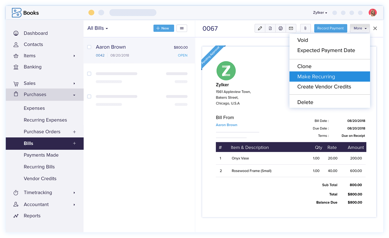The width and height of the screenshot is (389, 238).
Task: Click the Dashboard gauge icon
Action: (x=16, y=33)
